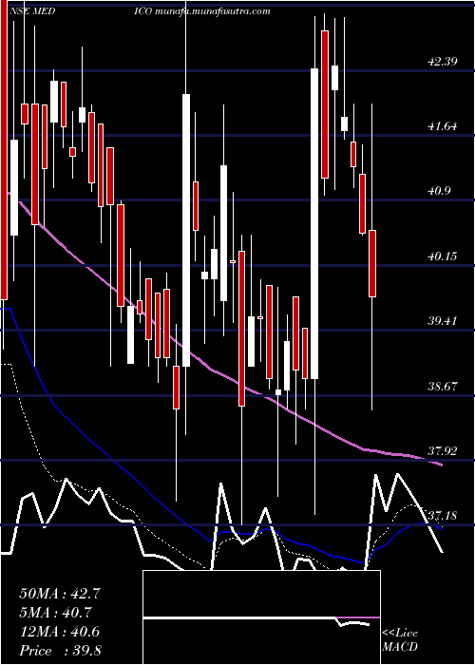Viewport: 475px width, 665px height.
Task: Click the 41.64 price axis label
Action: coord(443,126)
